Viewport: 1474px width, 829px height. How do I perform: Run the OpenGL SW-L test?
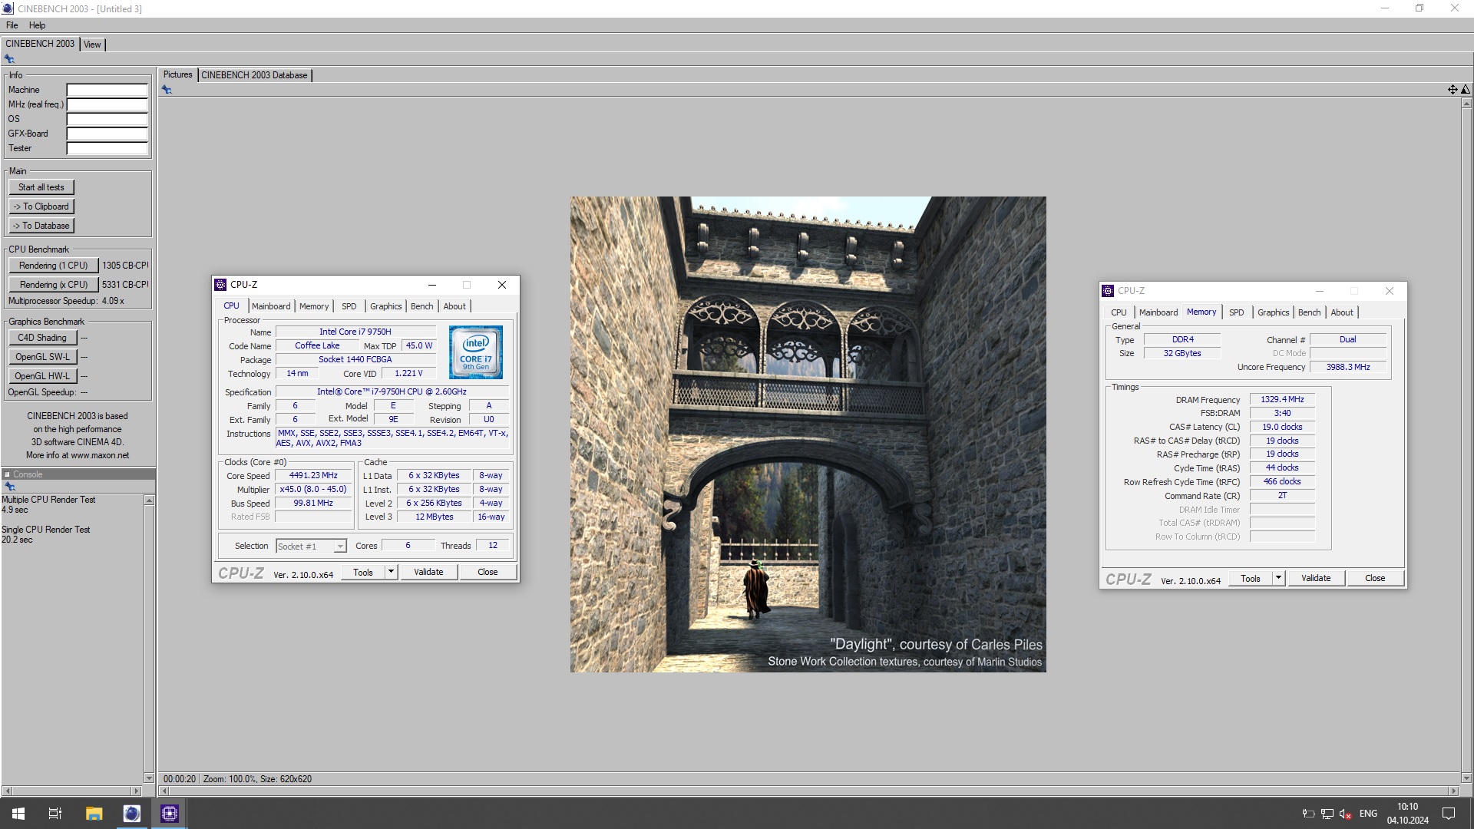tap(42, 357)
